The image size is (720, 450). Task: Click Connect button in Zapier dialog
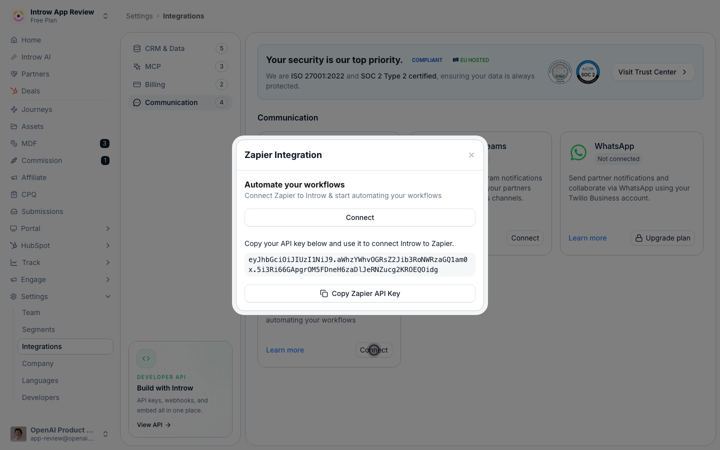(x=360, y=217)
